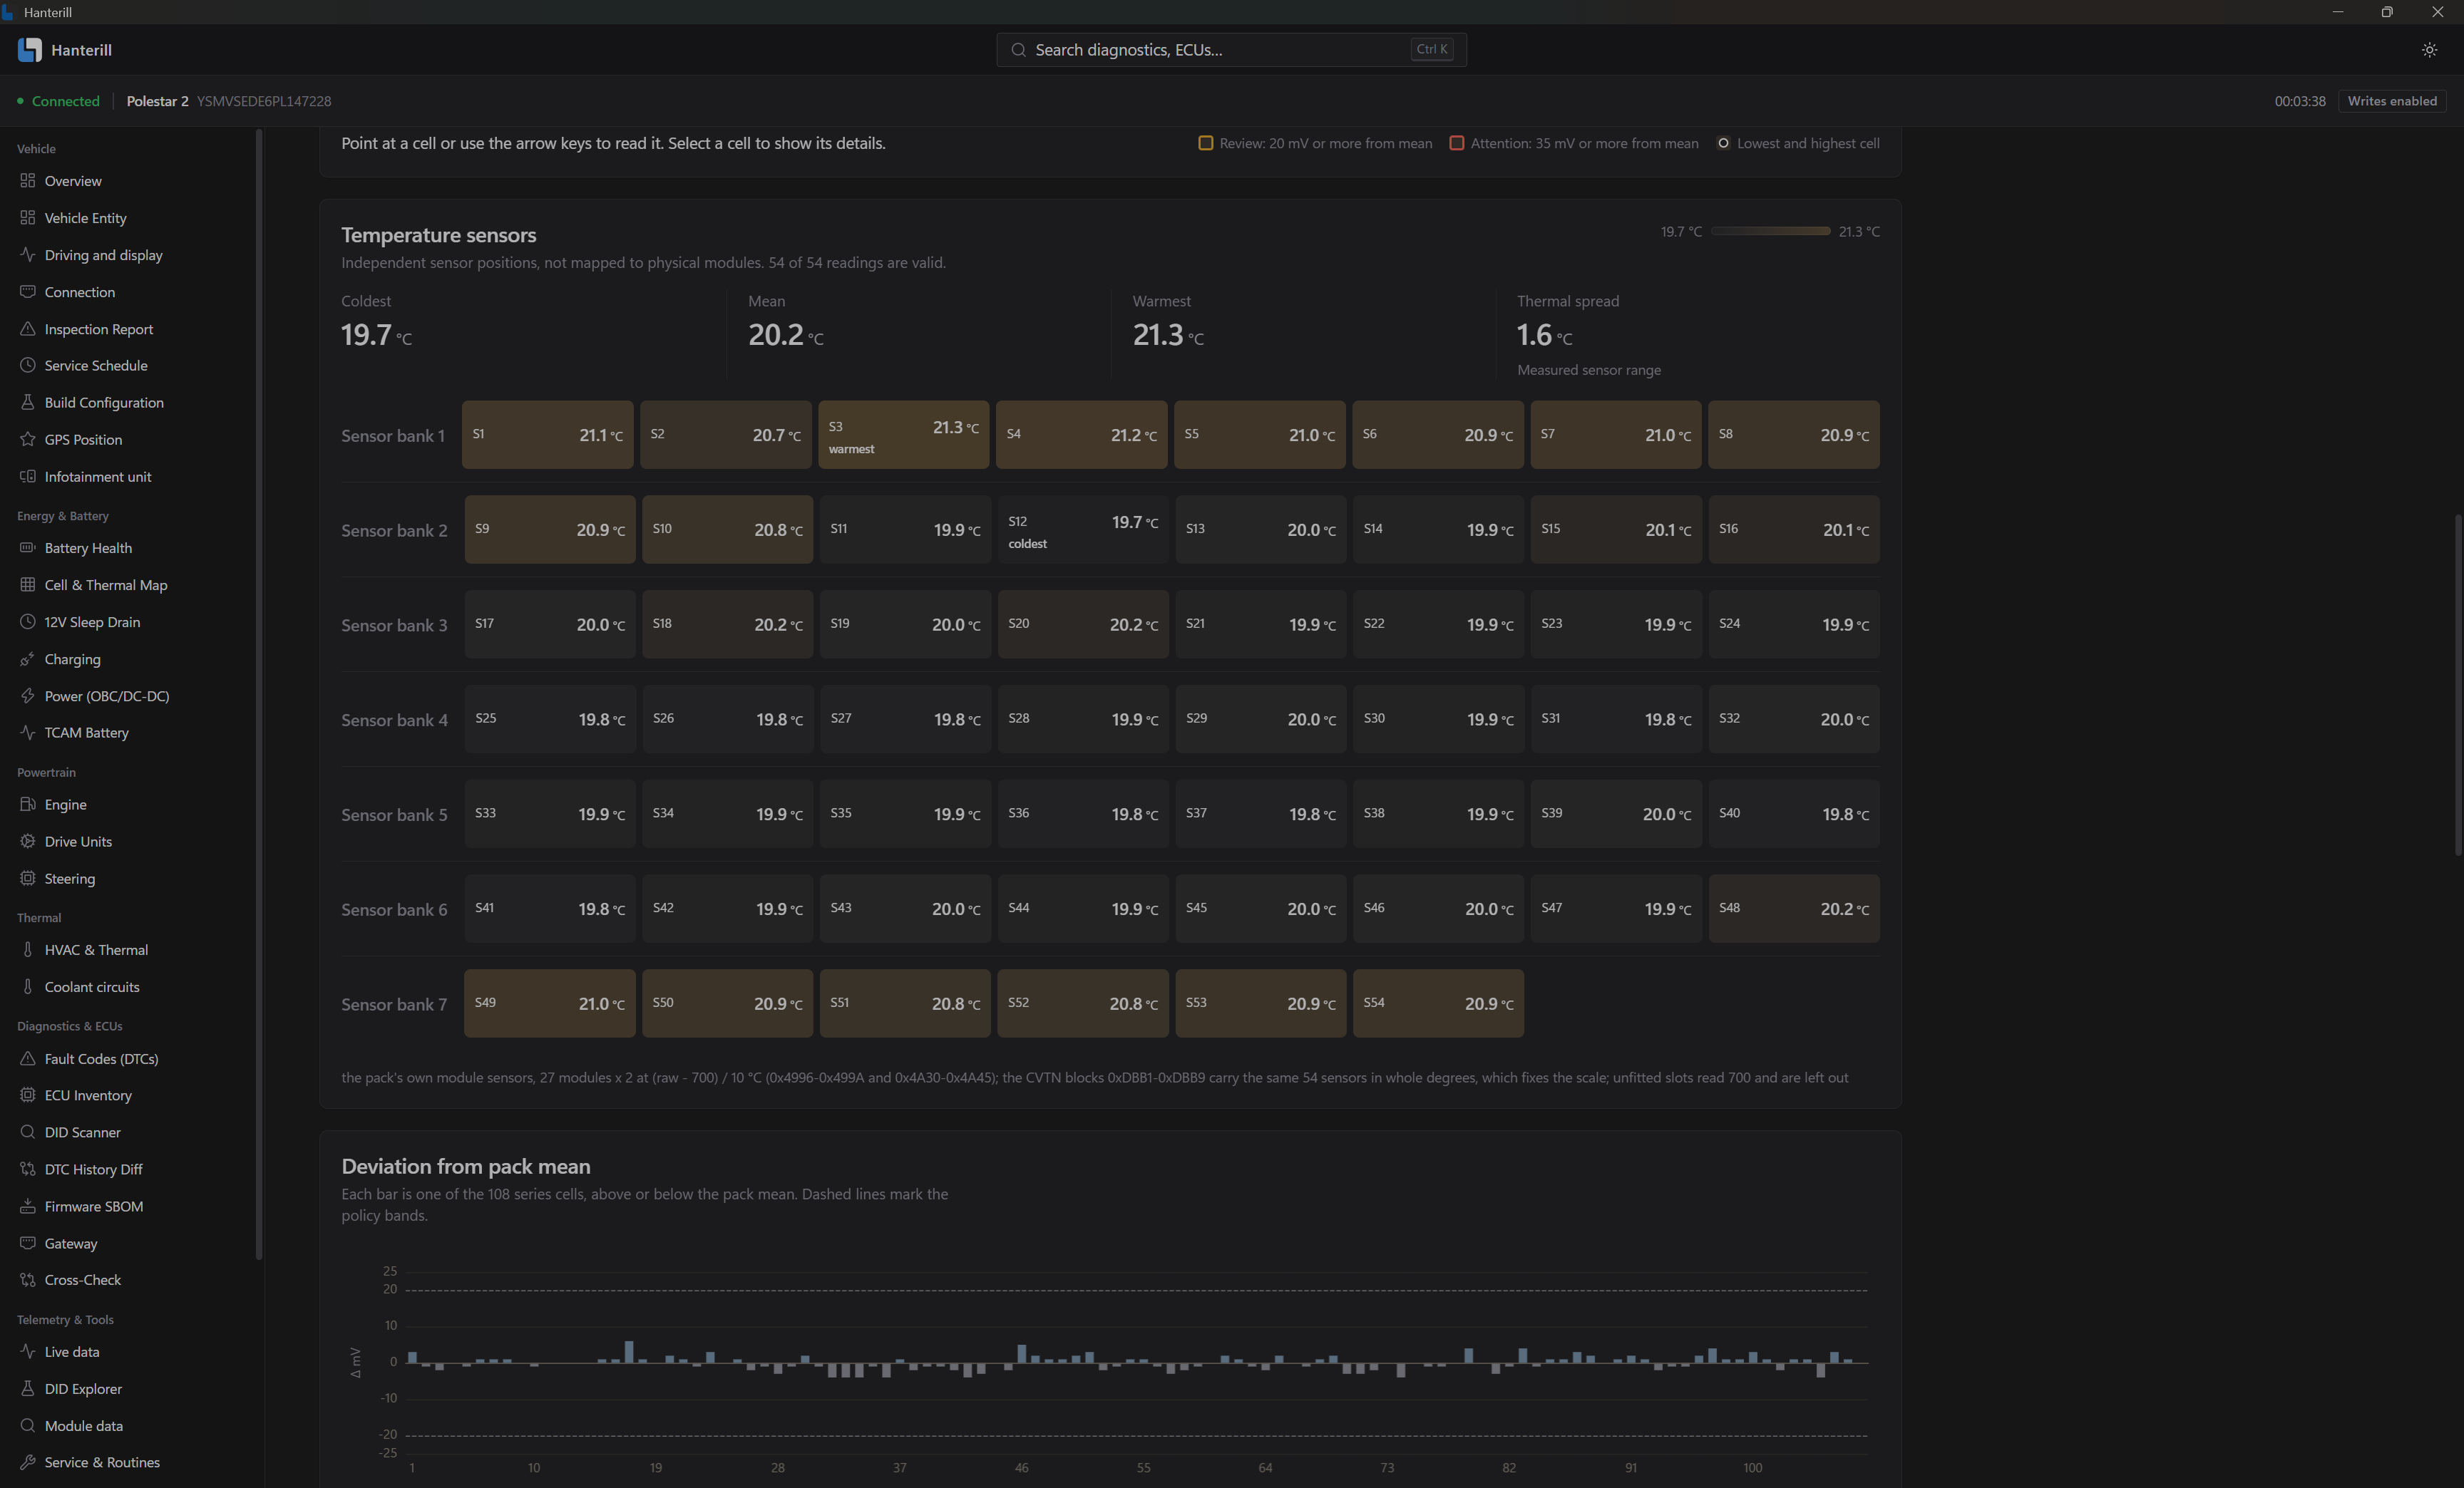Select sensor tile S48 reading 20.2 °C
The width and height of the screenshot is (2464, 1488).
coord(1794,909)
